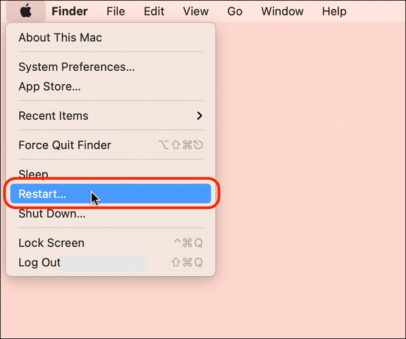
Task: Open the Finder menu
Action: [70, 11]
